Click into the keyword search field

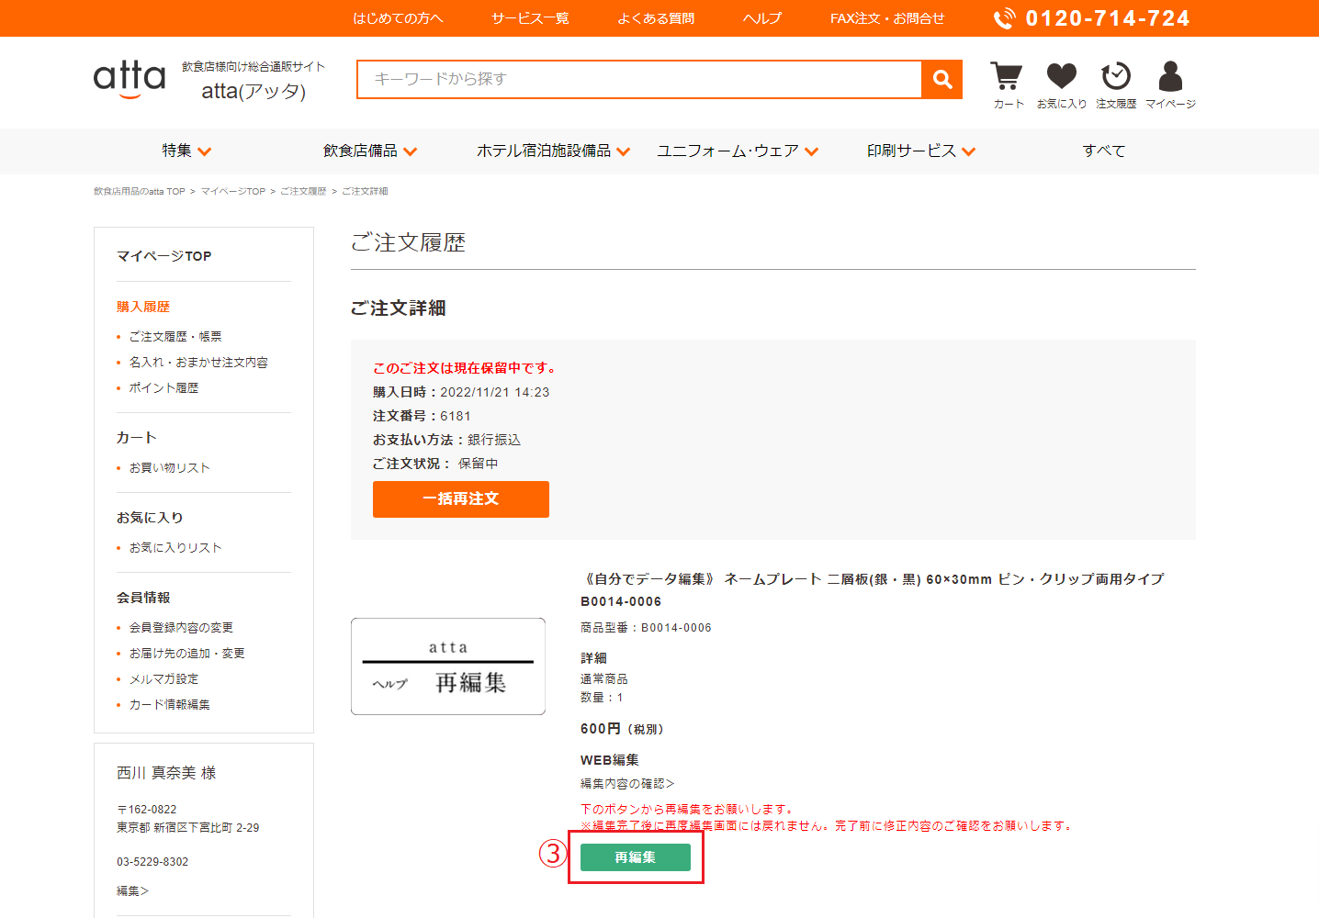coord(638,80)
